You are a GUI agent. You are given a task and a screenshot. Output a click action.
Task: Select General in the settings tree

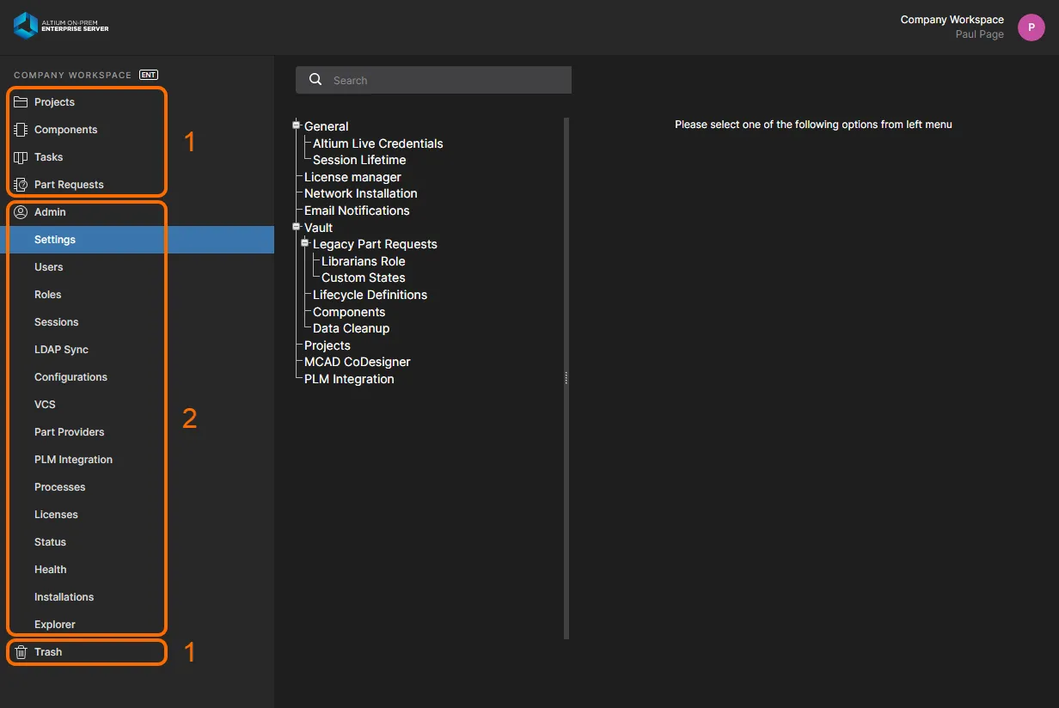327,126
